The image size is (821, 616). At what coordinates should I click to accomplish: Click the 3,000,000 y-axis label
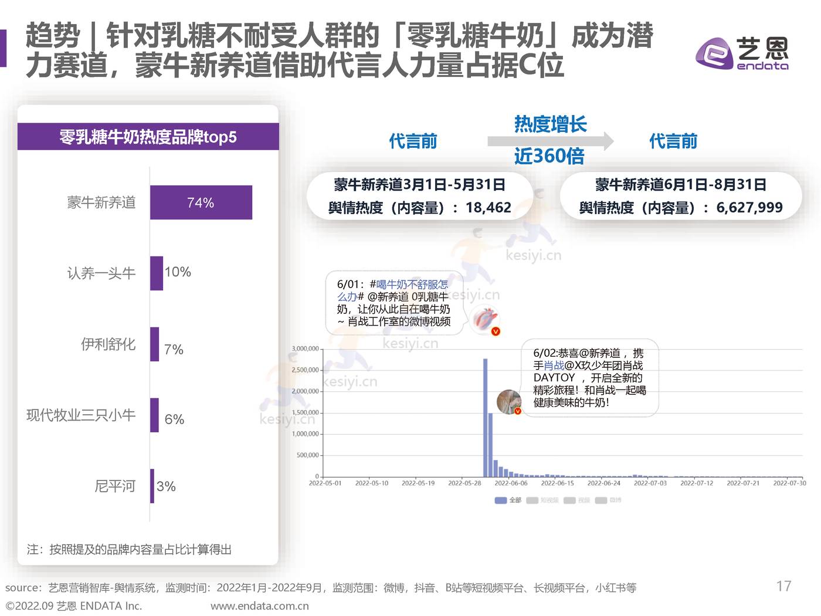click(305, 349)
